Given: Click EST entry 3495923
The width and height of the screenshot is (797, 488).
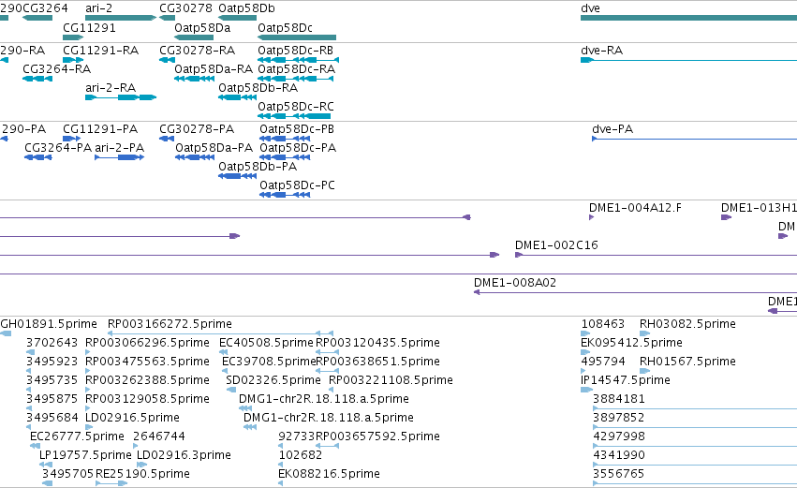Looking at the screenshot, I should 52,362.
